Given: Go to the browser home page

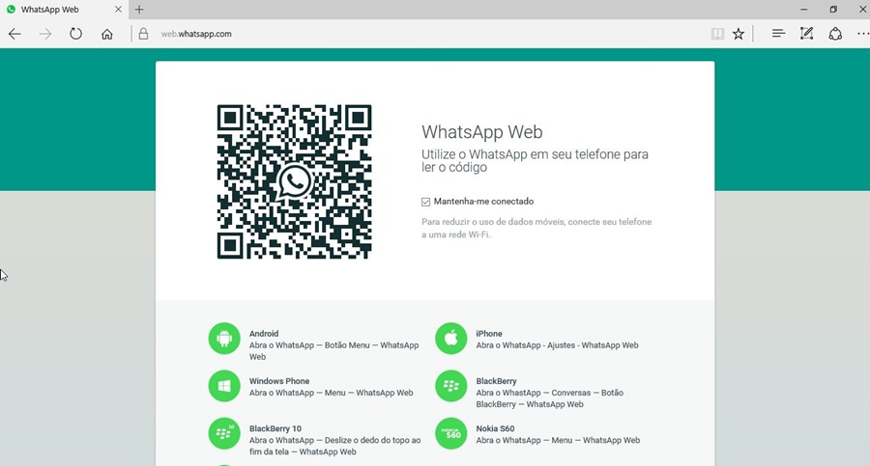Looking at the screenshot, I should tap(107, 34).
